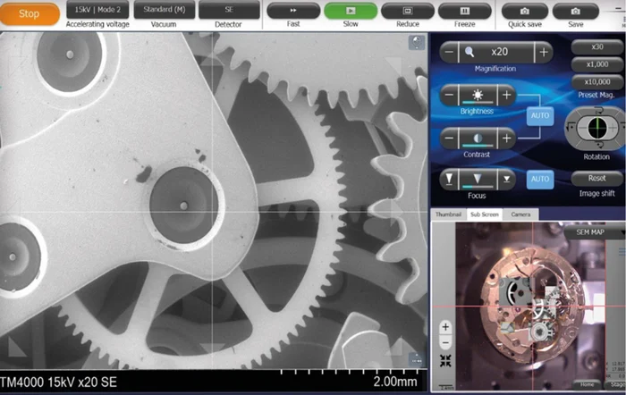Reset the image shift
The image size is (626, 395).
click(596, 179)
